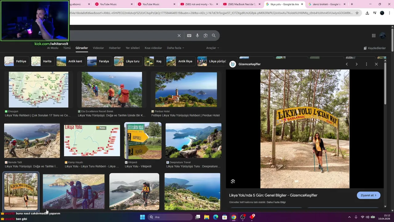Open the Kamp Hayatı route map thumbnail
Image resolution: width=394 pixels, height=222 pixels.
point(92,141)
